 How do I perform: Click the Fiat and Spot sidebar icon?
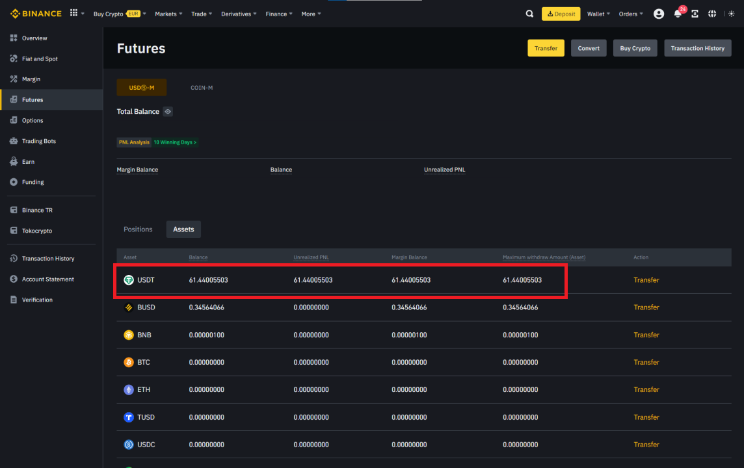pyautogui.click(x=14, y=58)
